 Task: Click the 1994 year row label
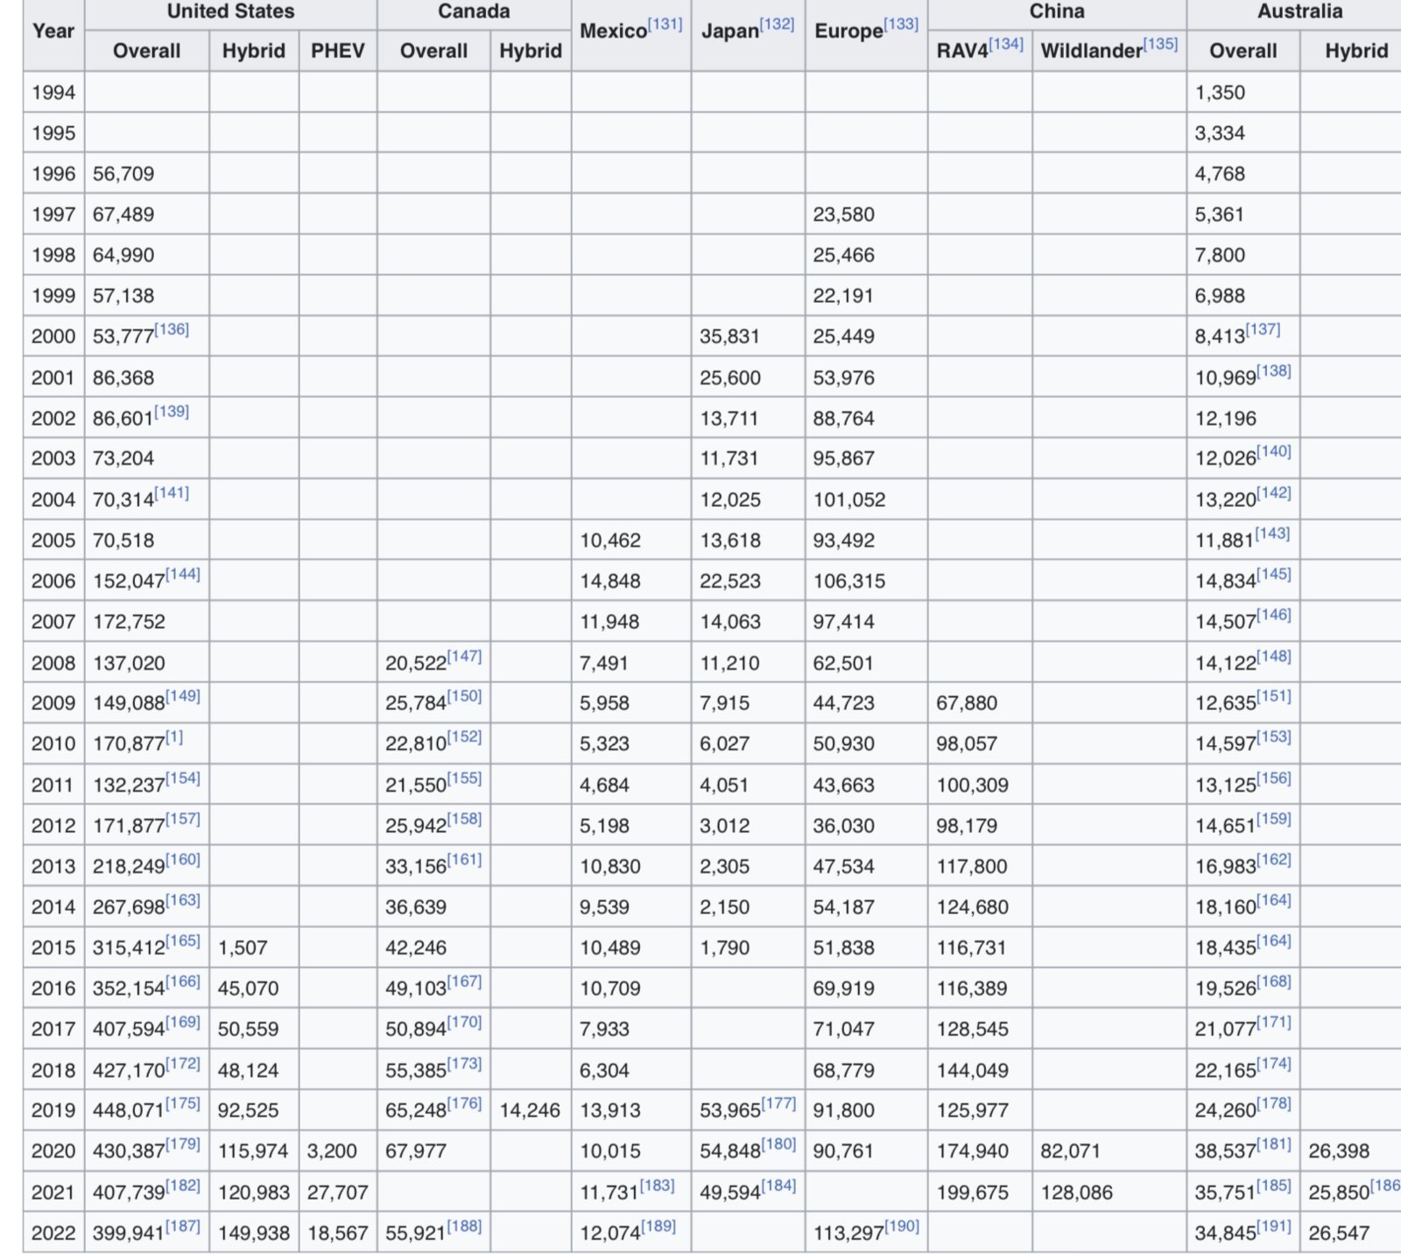[x=53, y=92]
